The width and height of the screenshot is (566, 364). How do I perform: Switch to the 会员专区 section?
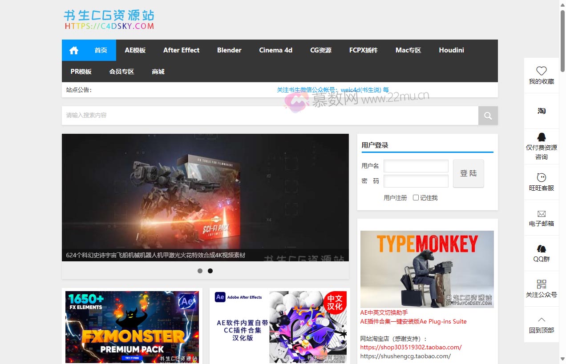click(x=121, y=71)
